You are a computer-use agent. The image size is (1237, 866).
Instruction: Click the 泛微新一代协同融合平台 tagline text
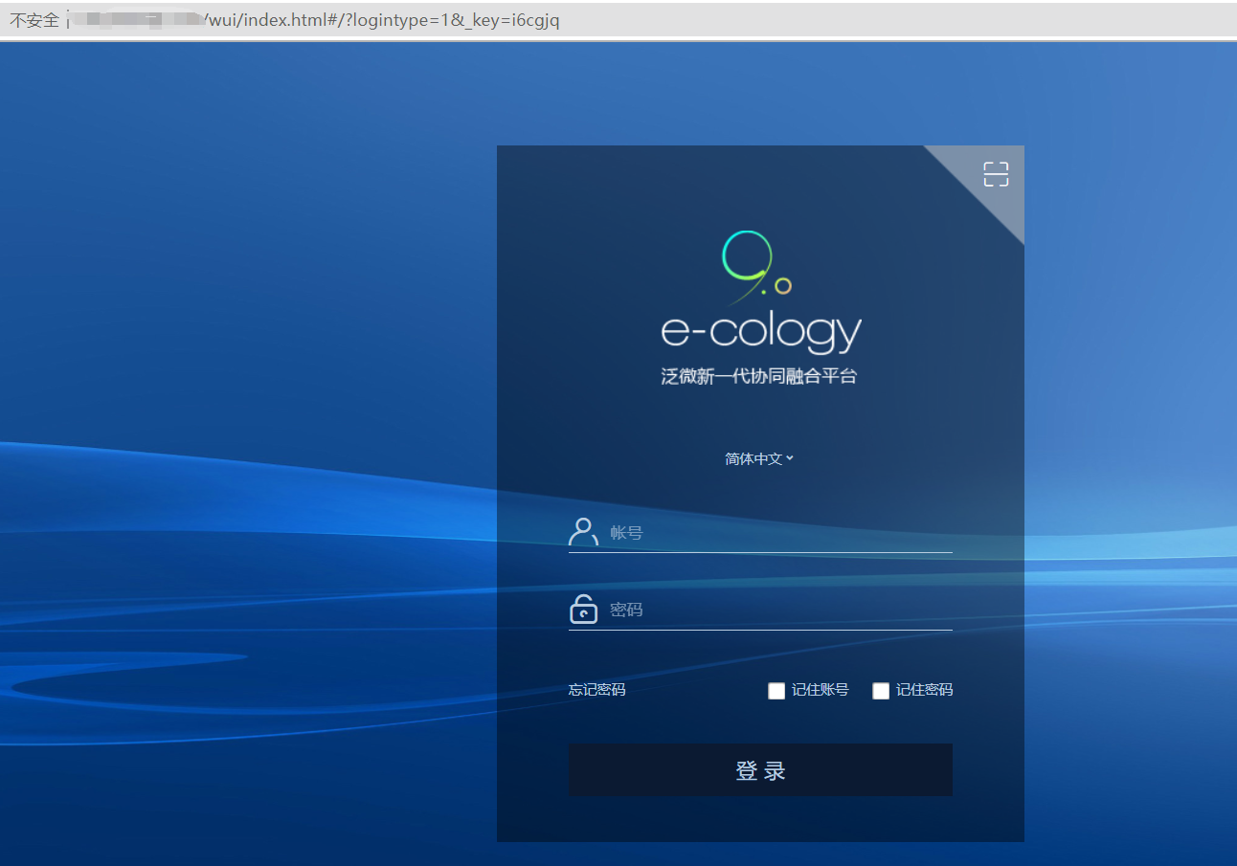coord(758,376)
